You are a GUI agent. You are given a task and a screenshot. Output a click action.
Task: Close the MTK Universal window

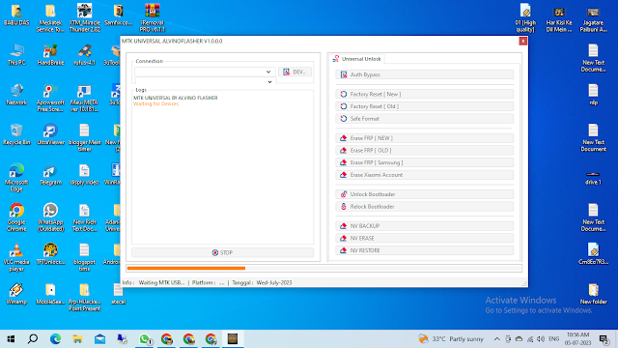[522, 41]
